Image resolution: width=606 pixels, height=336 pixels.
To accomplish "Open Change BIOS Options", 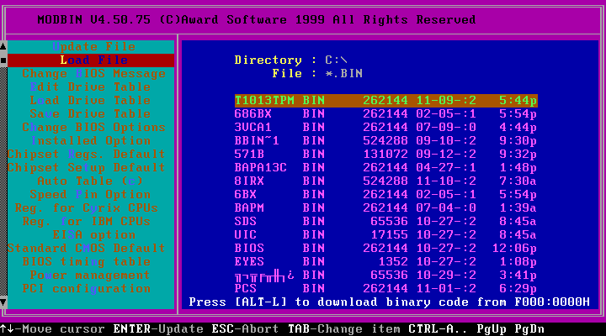I will (x=94, y=128).
